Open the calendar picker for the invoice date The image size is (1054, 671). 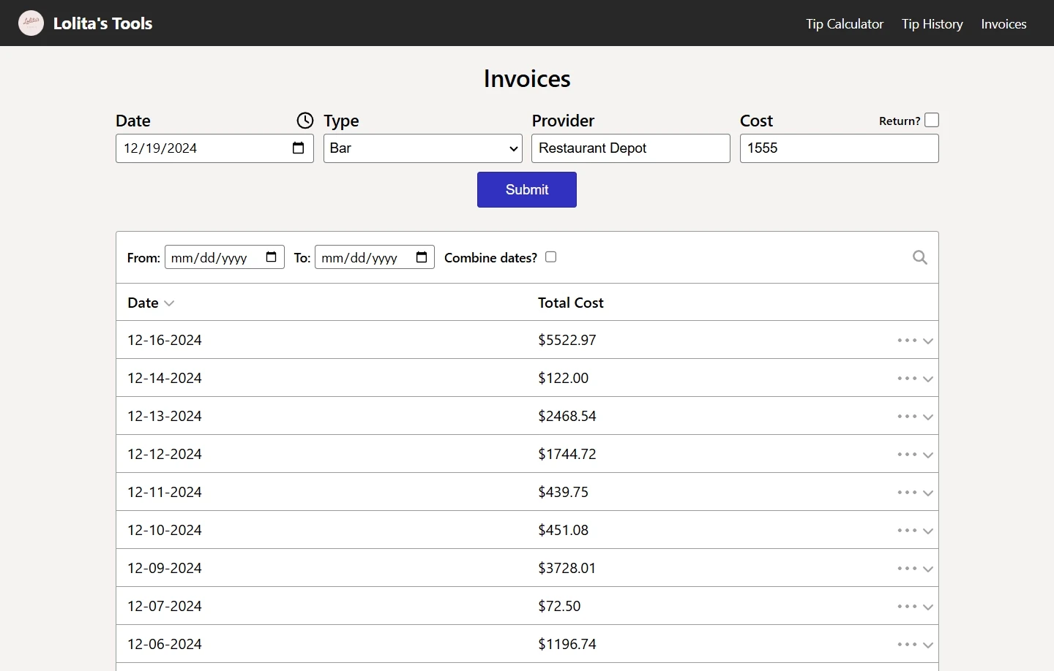click(298, 148)
